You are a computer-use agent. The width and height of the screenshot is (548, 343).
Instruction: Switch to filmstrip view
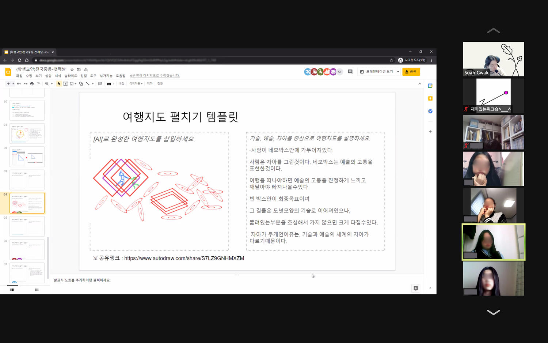(x=12, y=290)
